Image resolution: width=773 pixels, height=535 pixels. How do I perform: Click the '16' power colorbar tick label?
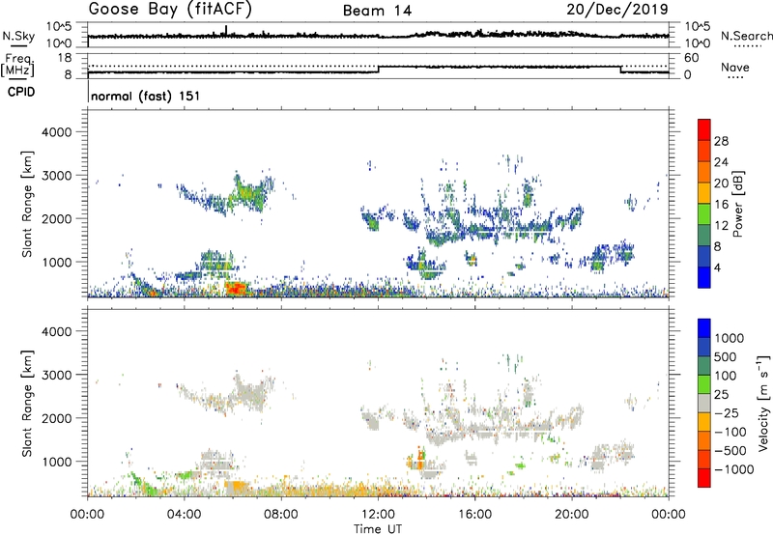click(721, 205)
